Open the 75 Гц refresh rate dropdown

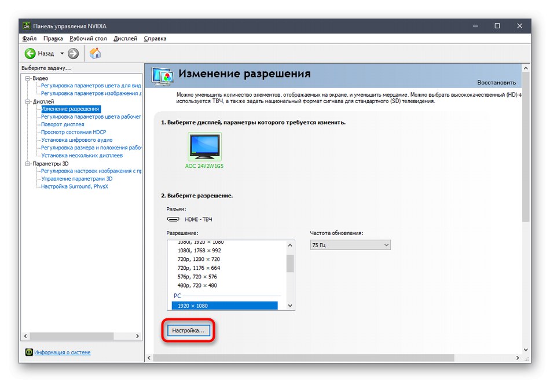point(350,245)
